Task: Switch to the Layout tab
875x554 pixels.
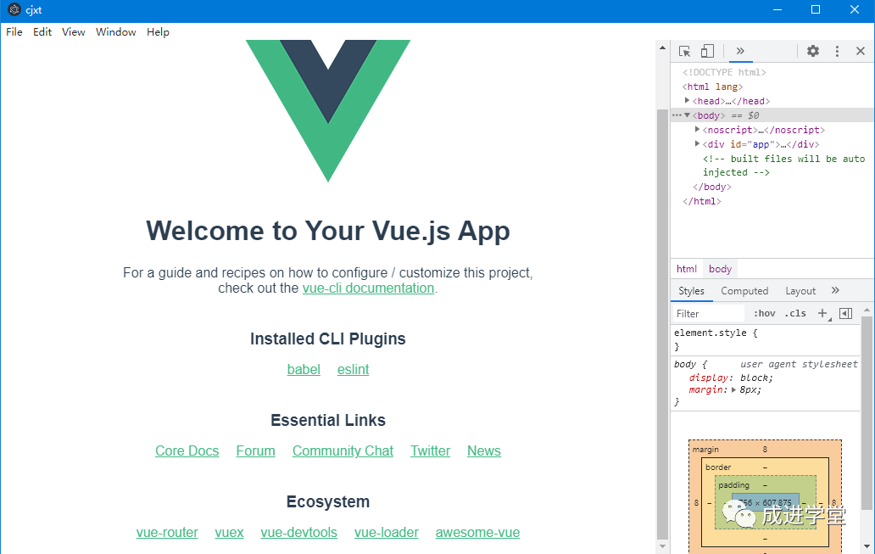Action: (800, 291)
